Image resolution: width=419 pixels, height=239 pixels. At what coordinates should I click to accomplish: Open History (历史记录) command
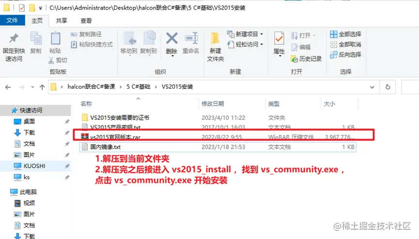[306, 59]
